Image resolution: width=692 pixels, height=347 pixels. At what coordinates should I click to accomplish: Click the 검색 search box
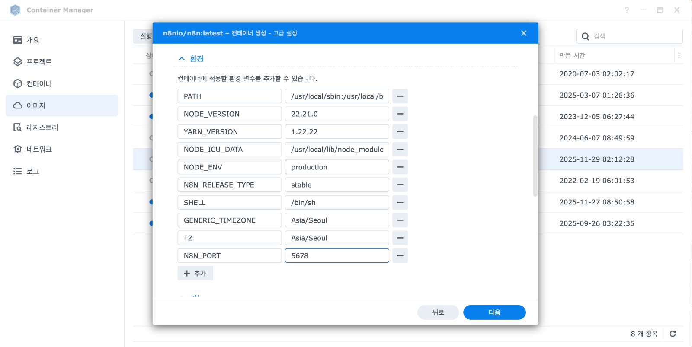pyautogui.click(x=629, y=36)
